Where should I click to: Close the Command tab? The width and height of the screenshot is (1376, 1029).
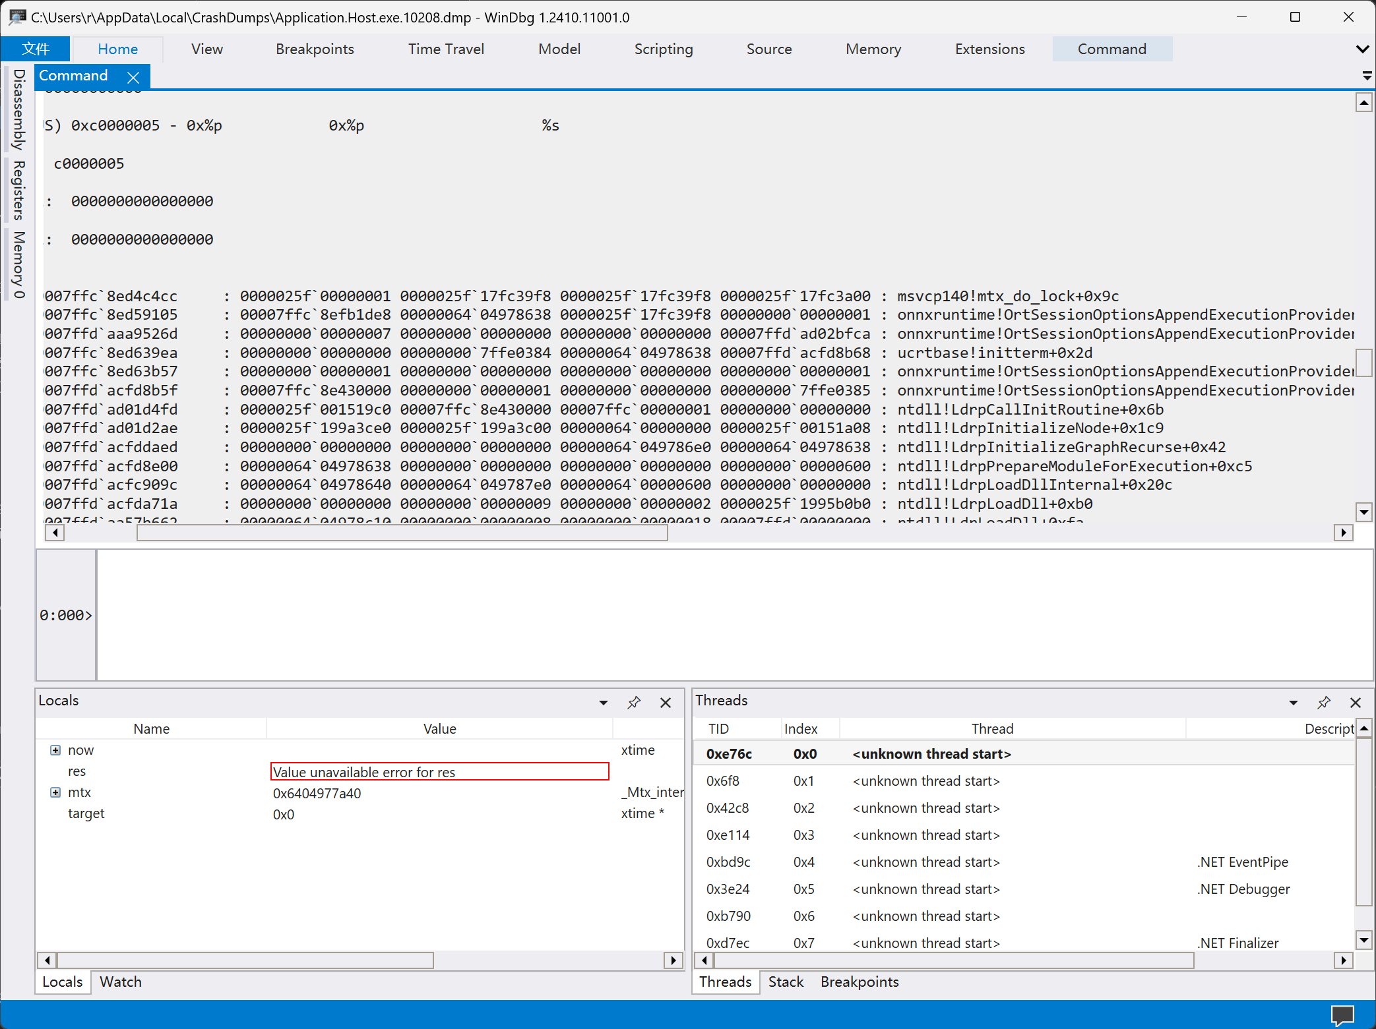pos(133,77)
